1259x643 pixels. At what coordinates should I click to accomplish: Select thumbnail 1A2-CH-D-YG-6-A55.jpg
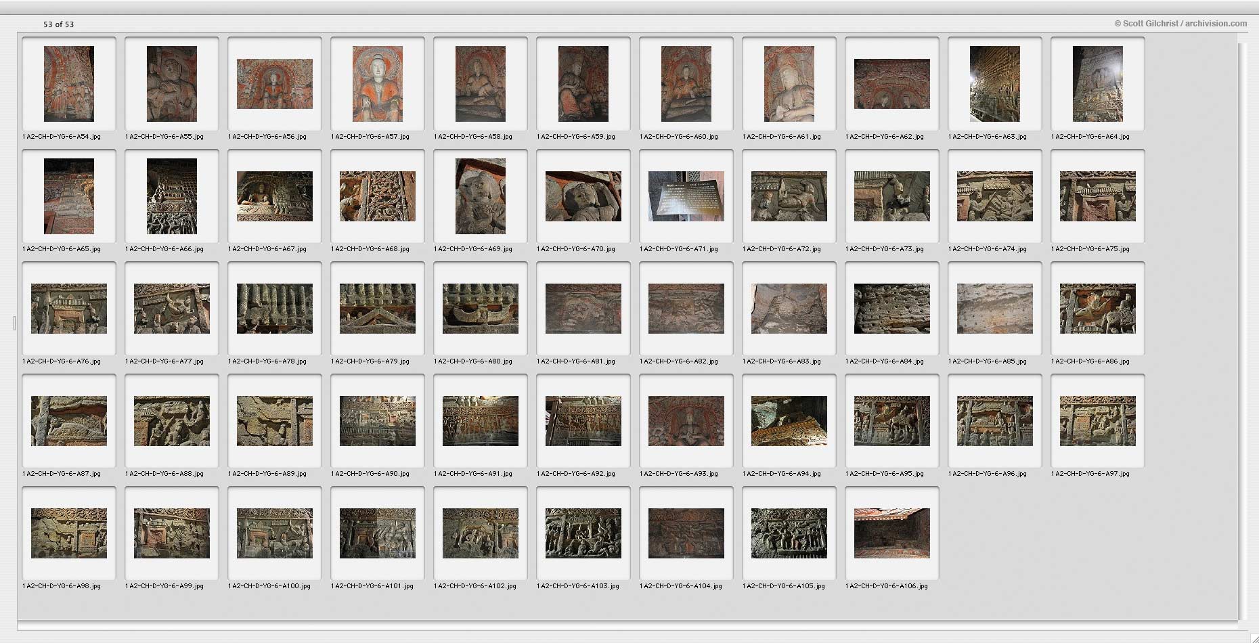[172, 84]
